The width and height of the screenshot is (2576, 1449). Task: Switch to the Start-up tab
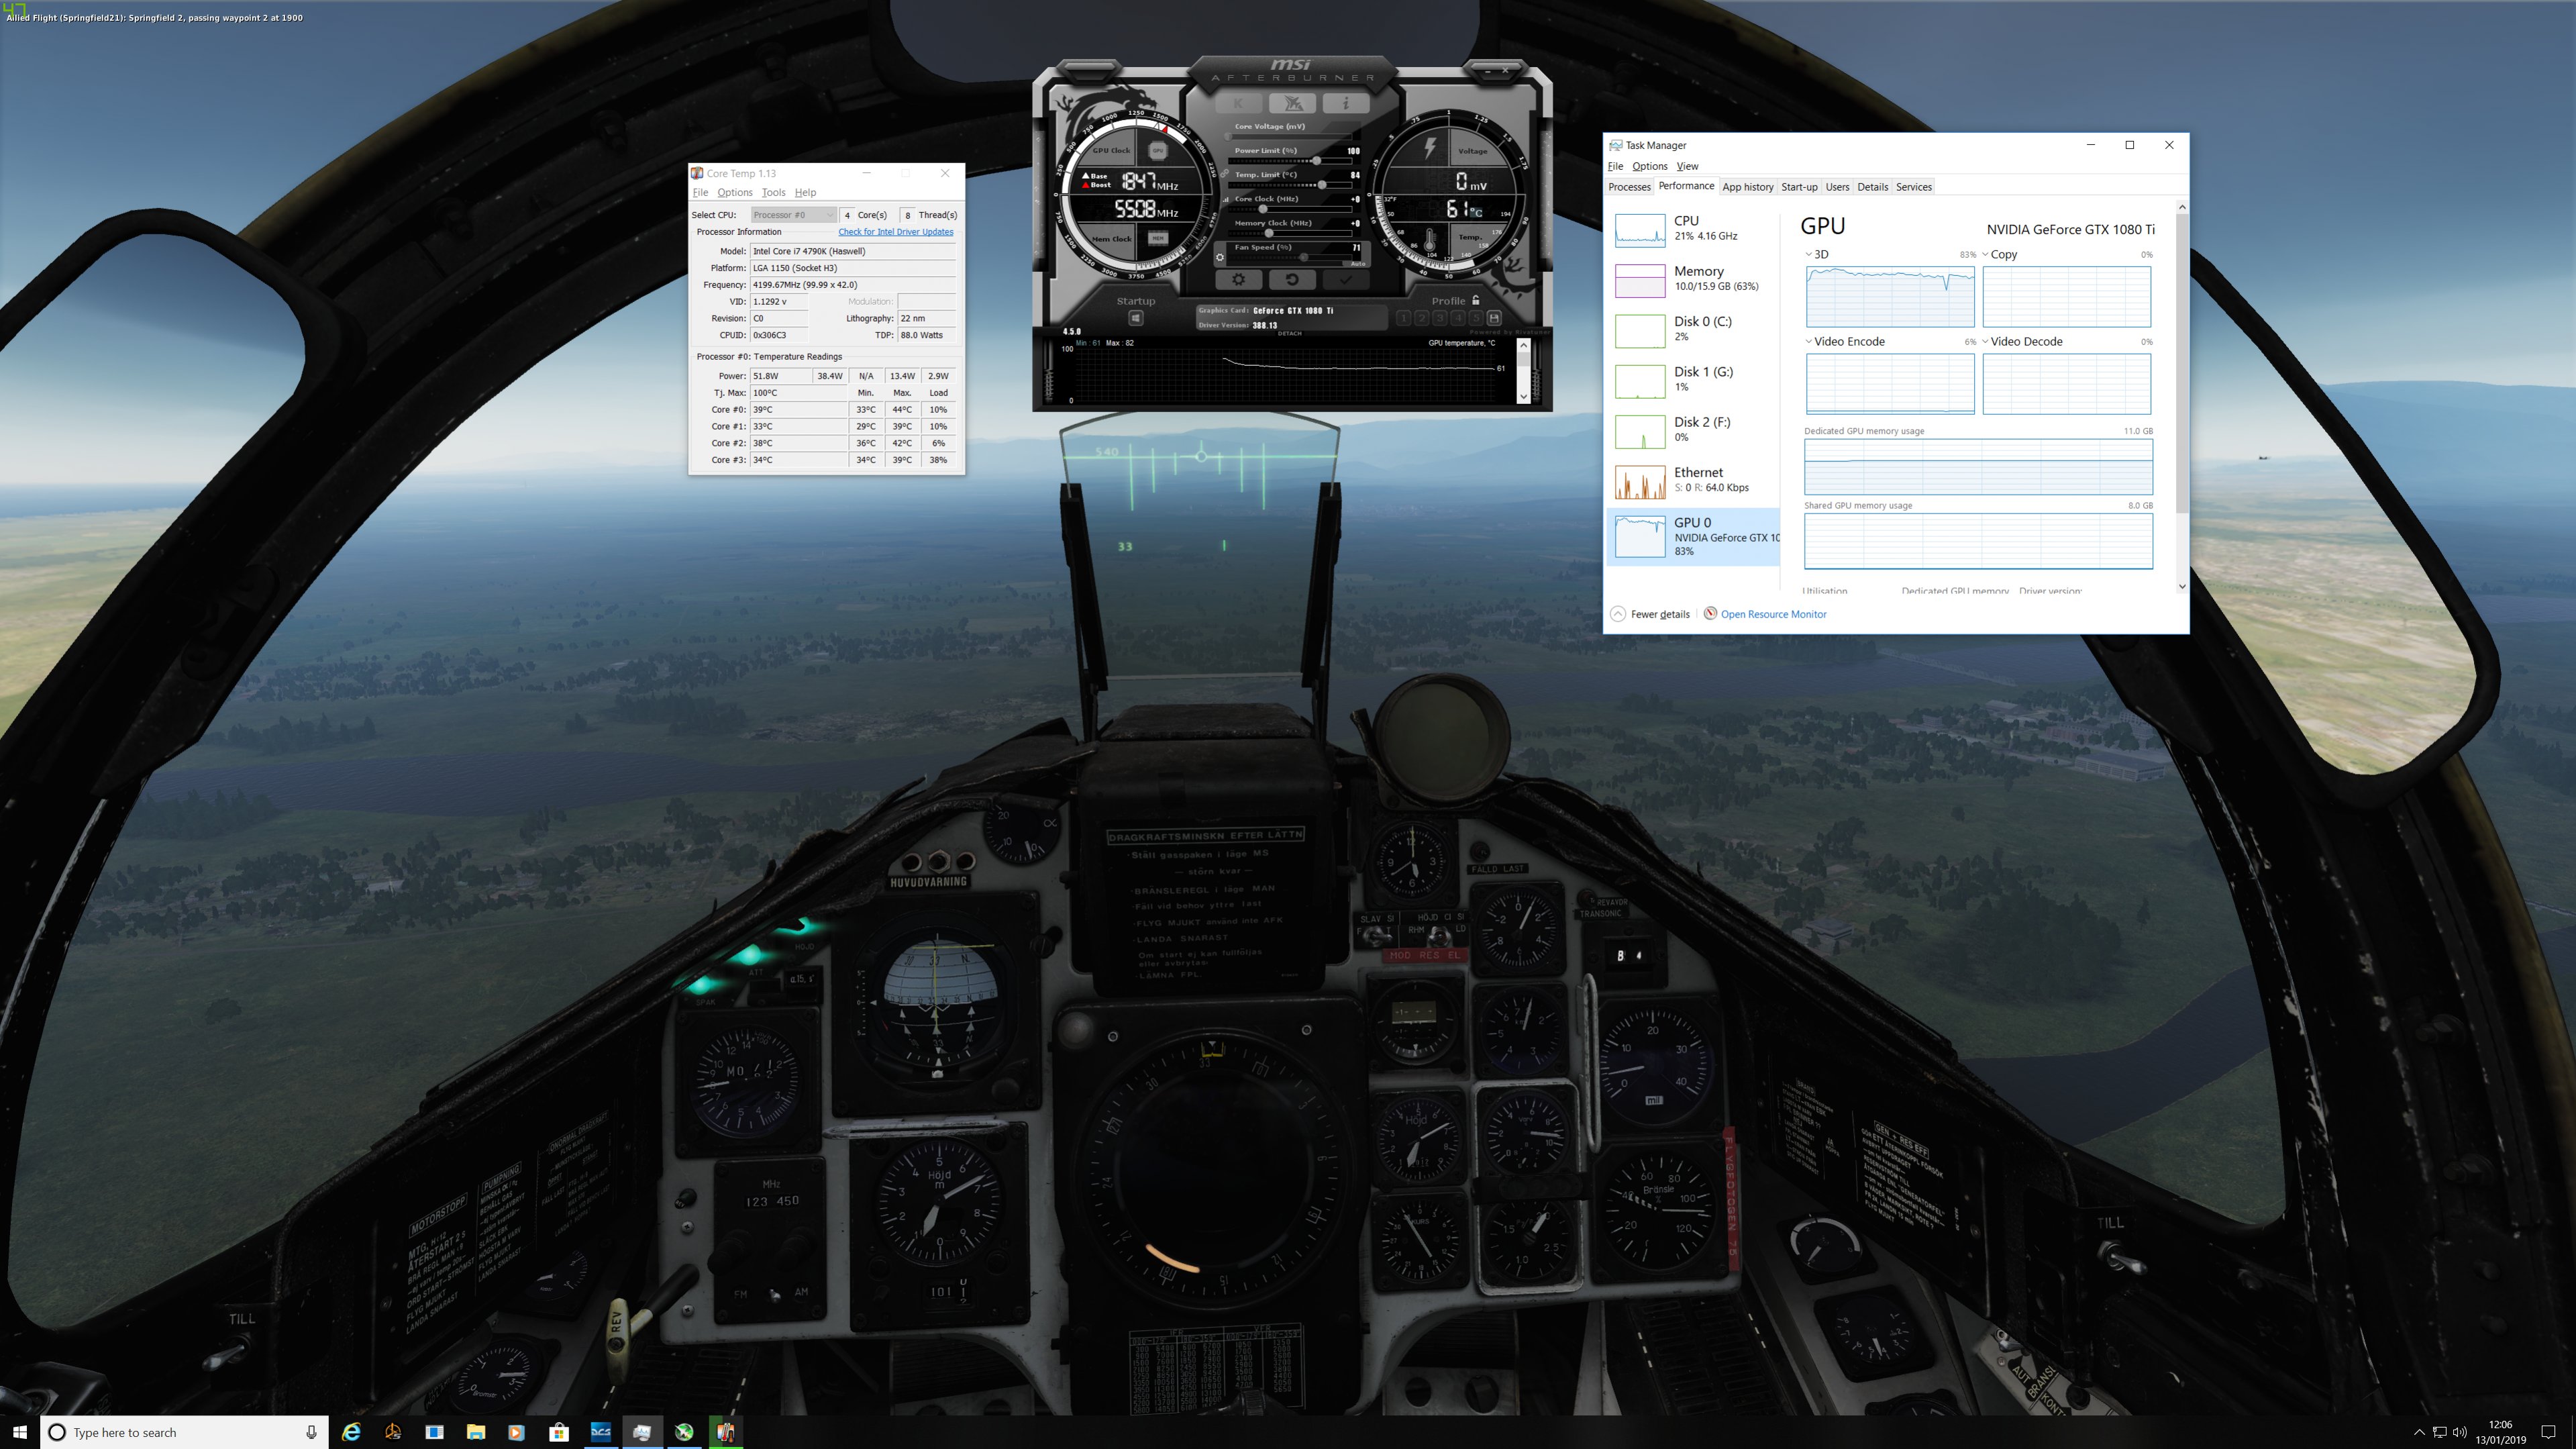[1799, 187]
